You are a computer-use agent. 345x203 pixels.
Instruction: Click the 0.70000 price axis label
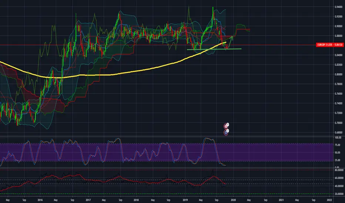[x=338, y=123]
